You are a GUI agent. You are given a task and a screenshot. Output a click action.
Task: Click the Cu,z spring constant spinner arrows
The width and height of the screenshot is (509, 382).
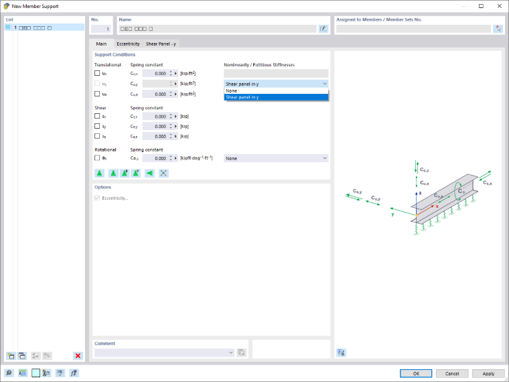(171, 94)
